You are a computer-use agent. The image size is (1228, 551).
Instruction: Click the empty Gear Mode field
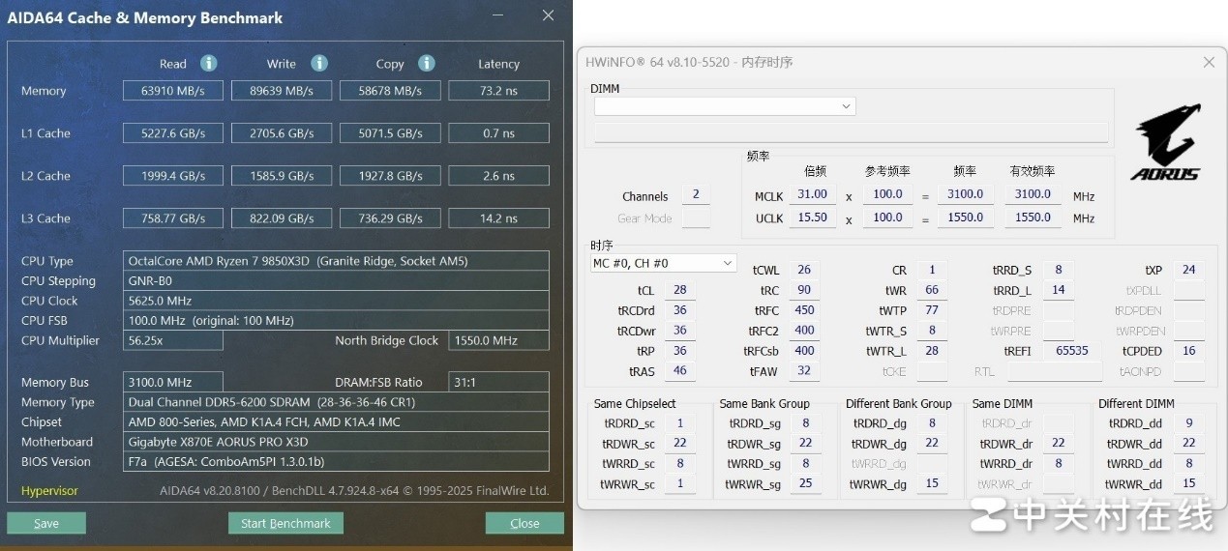point(696,218)
